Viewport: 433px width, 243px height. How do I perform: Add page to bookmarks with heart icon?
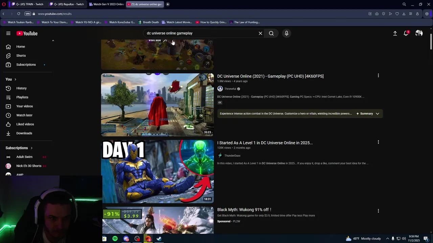click(x=397, y=14)
